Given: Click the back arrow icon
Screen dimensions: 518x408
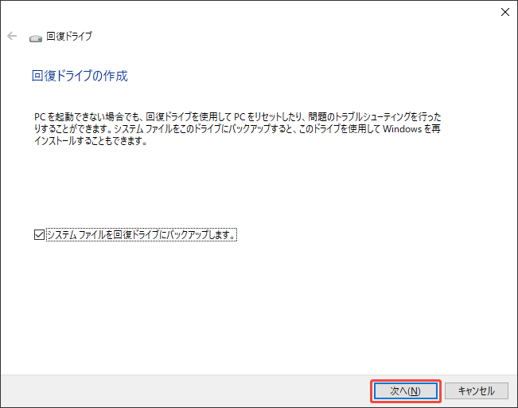Looking at the screenshot, I should pos(12,36).
